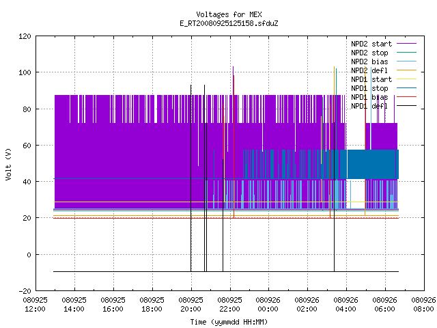Click the x-axis tick "080925 22:00"

pyautogui.click(x=229, y=305)
